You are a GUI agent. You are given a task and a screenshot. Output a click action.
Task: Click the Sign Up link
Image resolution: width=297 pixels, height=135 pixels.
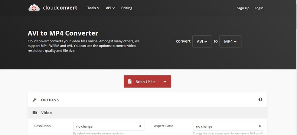243,8
